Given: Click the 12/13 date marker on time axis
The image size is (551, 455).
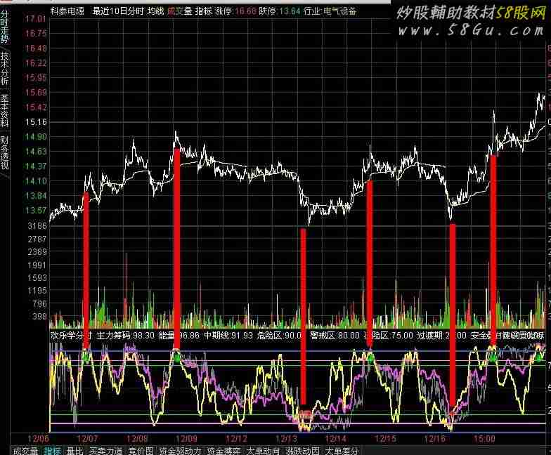Looking at the screenshot, I should pyautogui.click(x=285, y=438).
